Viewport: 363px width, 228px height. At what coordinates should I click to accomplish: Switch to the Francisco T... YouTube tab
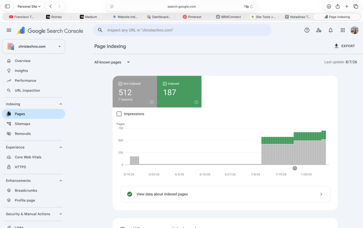pyautogui.click(x=21, y=17)
